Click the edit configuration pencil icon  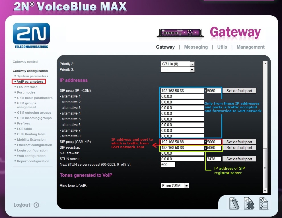pos(234,203)
